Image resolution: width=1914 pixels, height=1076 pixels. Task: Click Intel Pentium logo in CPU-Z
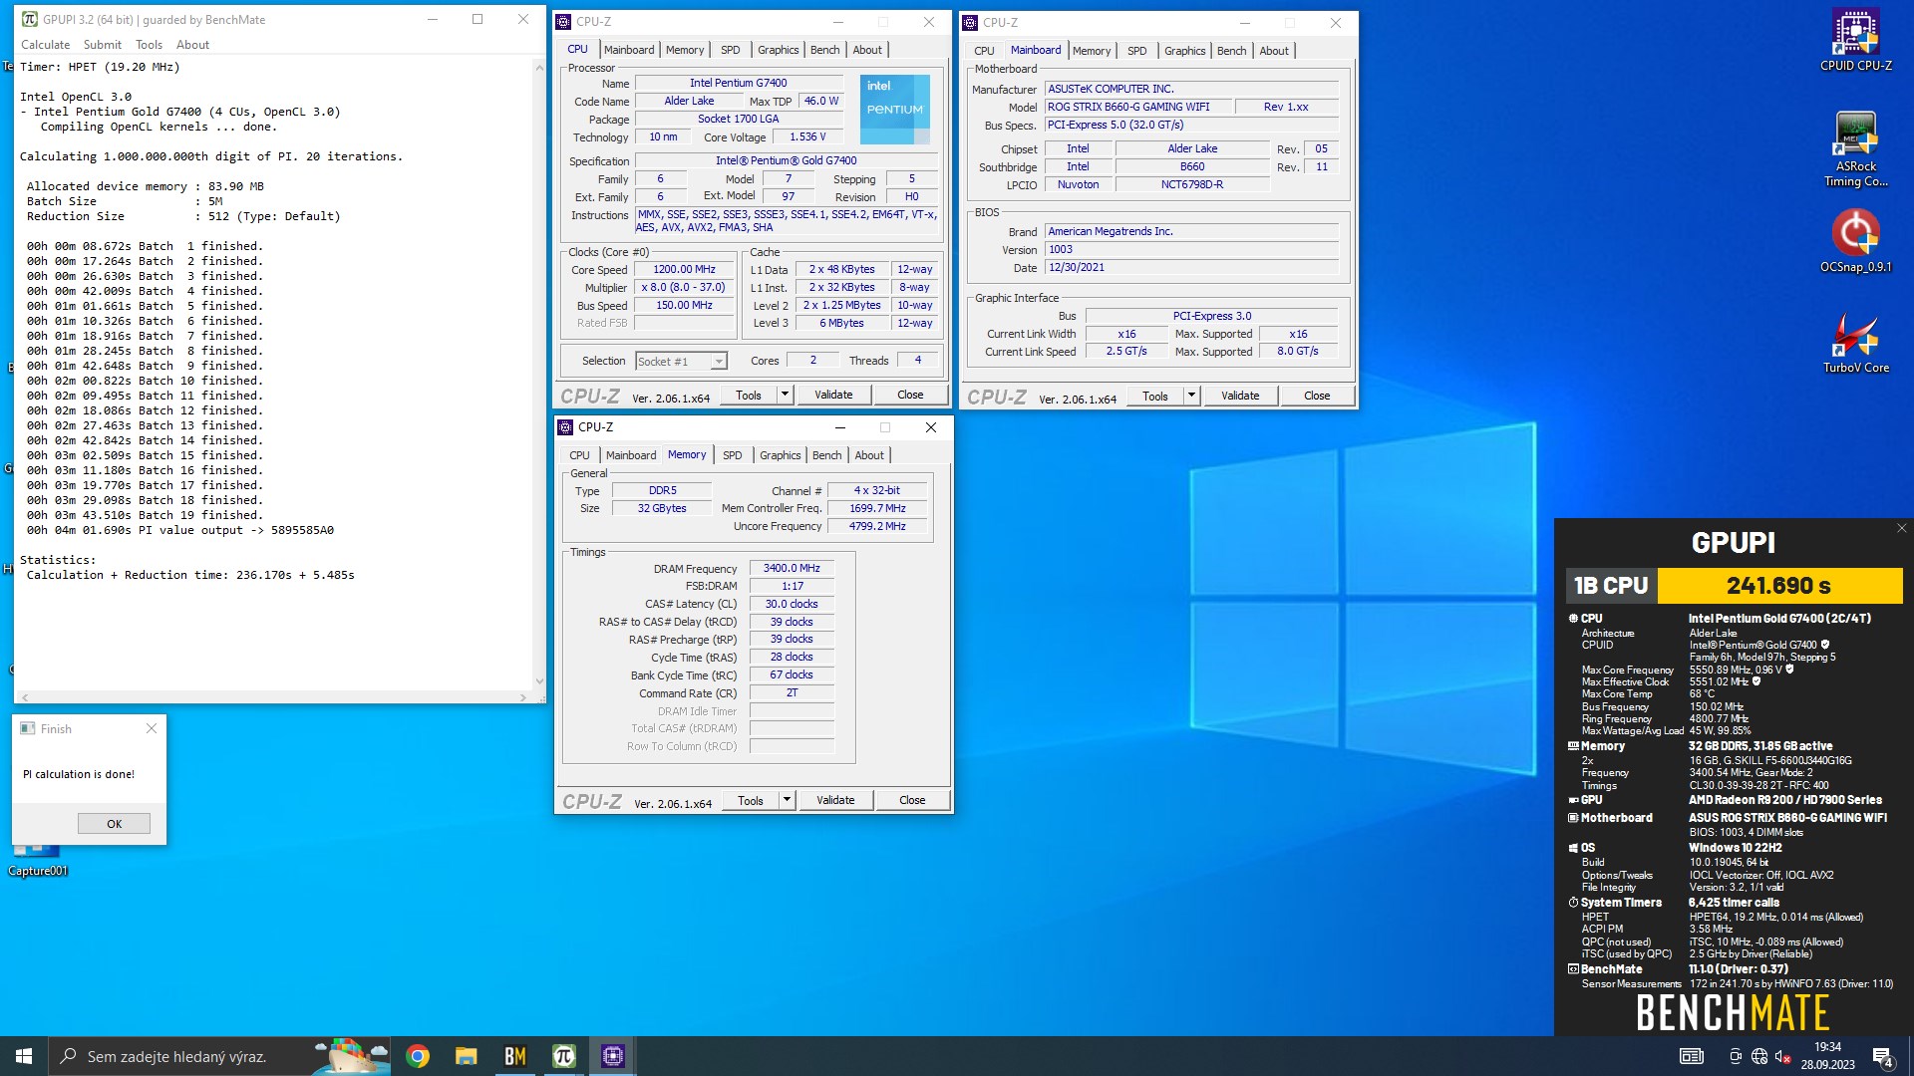click(x=894, y=109)
